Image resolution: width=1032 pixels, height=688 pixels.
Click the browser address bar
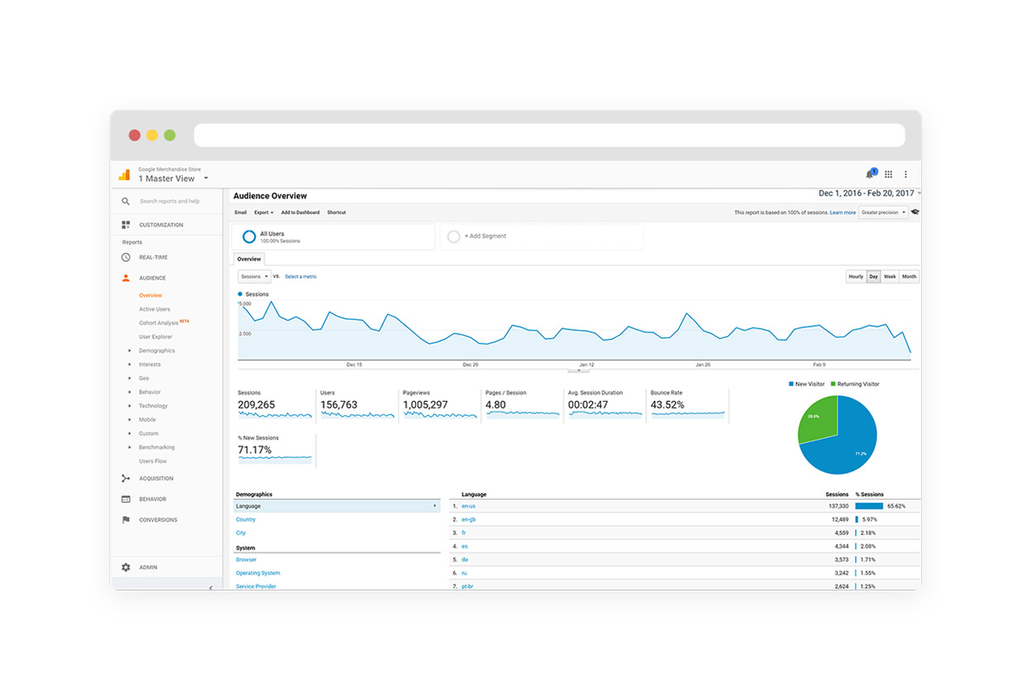coord(550,136)
